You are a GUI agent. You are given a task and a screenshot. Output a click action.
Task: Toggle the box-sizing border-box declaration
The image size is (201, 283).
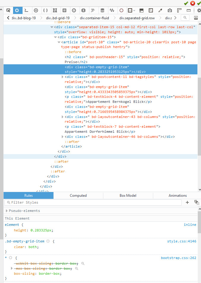click(x=38, y=274)
